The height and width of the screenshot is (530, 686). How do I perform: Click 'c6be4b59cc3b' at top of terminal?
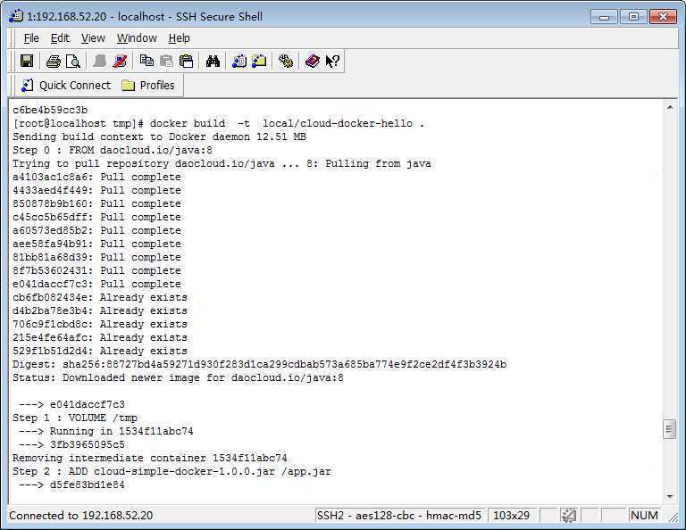(x=50, y=110)
